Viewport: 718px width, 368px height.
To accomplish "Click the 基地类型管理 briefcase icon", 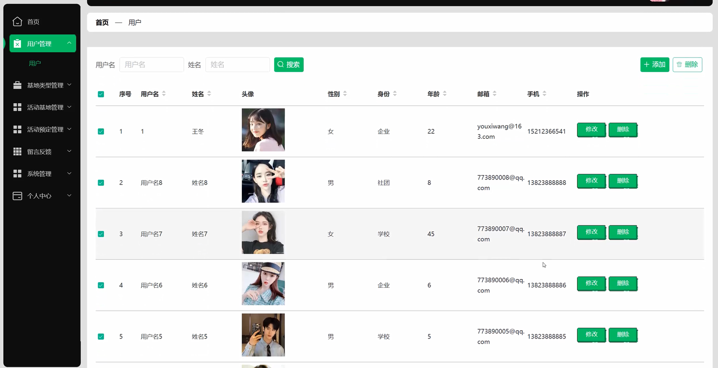I will 17,85.
